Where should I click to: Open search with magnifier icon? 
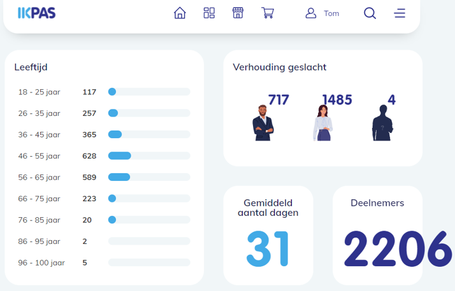(370, 13)
